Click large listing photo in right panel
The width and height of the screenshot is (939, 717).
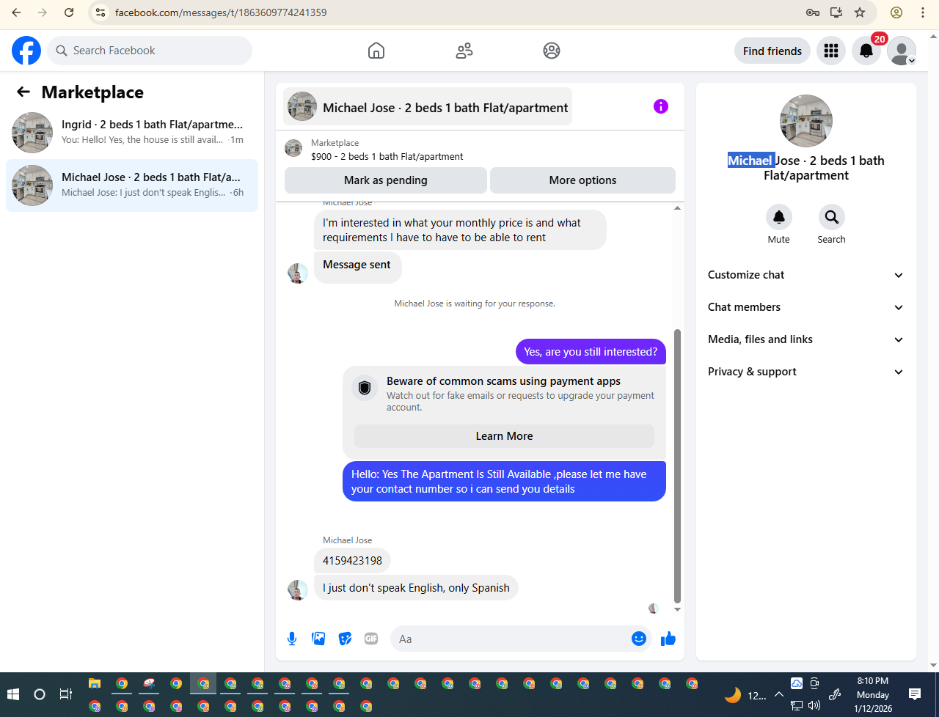point(806,121)
